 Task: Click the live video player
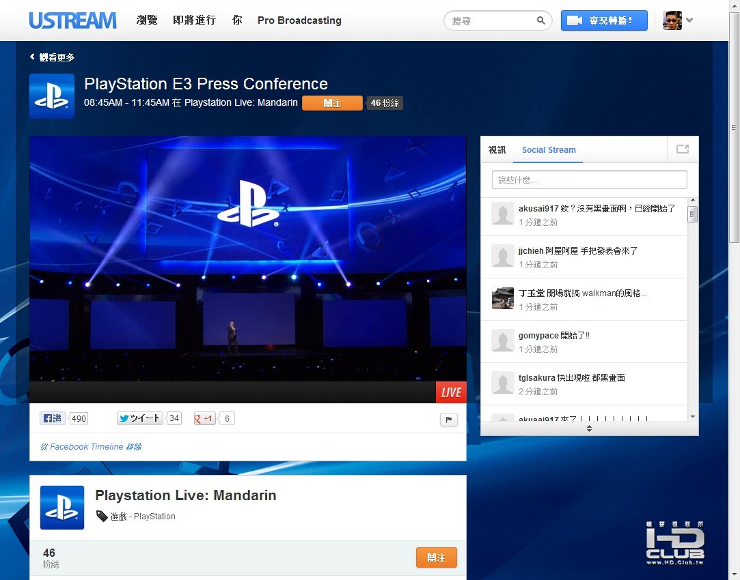pos(248,258)
